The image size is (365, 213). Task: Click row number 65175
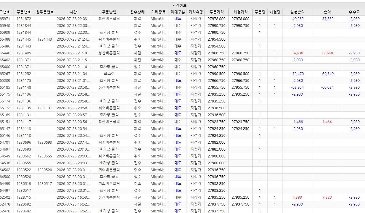[x=5, y=94]
